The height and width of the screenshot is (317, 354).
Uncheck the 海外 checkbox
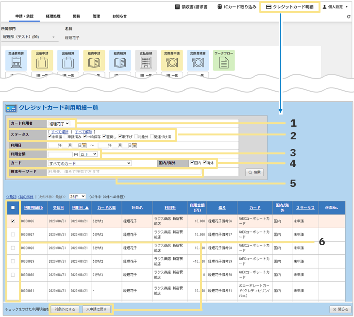[x=205, y=163]
